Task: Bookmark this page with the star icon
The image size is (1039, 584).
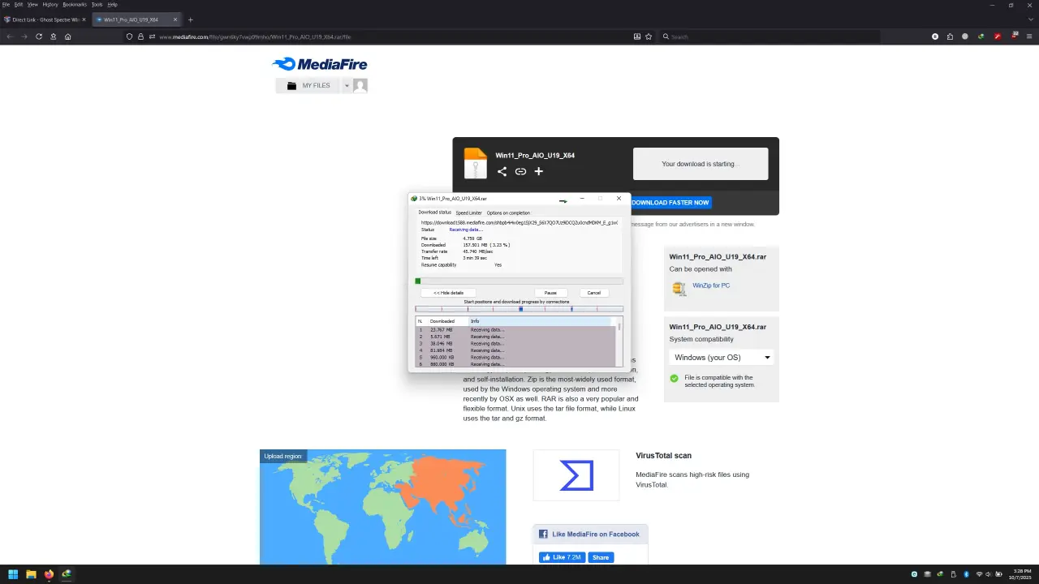Action: pyautogui.click(x=649, y=36)
